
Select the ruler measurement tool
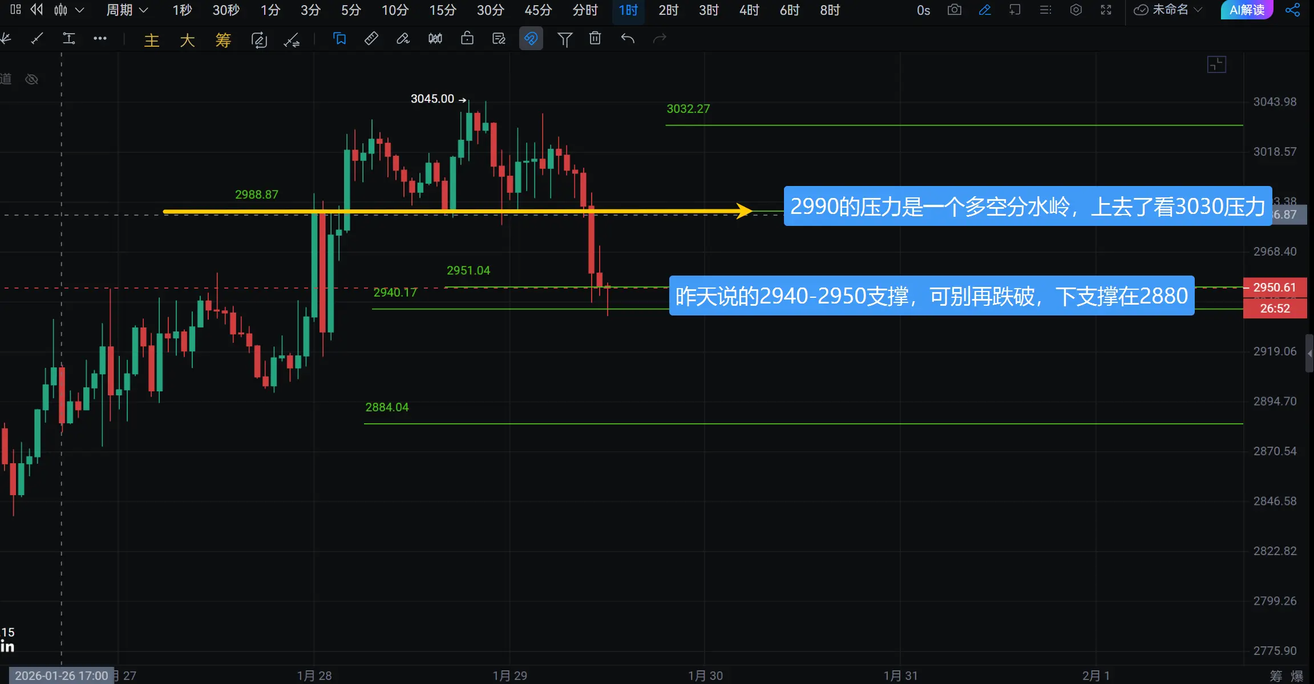371,38
